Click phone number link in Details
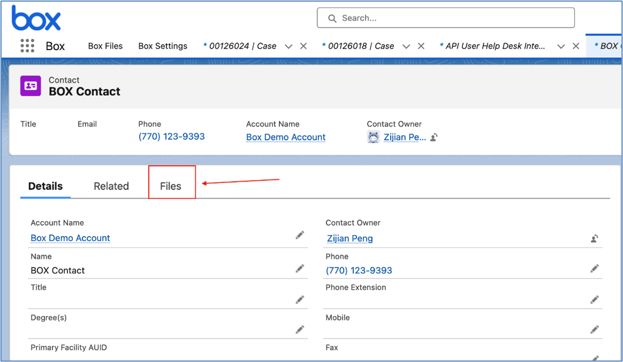This screenshot has width=623, height=362. coord(359,270)
